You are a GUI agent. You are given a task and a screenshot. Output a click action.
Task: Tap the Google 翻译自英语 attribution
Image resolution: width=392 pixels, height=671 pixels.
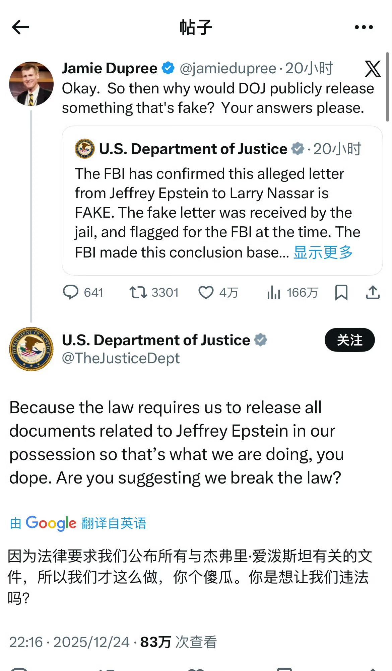[x=77, y=523]
